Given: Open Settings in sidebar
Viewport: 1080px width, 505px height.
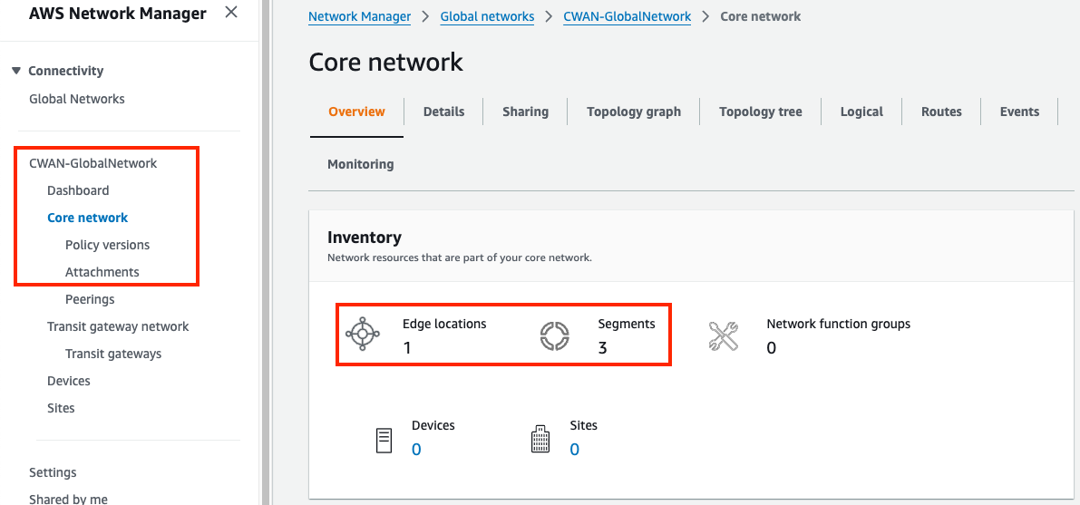Looking at the screenshot, I should (x=53, y=472).
